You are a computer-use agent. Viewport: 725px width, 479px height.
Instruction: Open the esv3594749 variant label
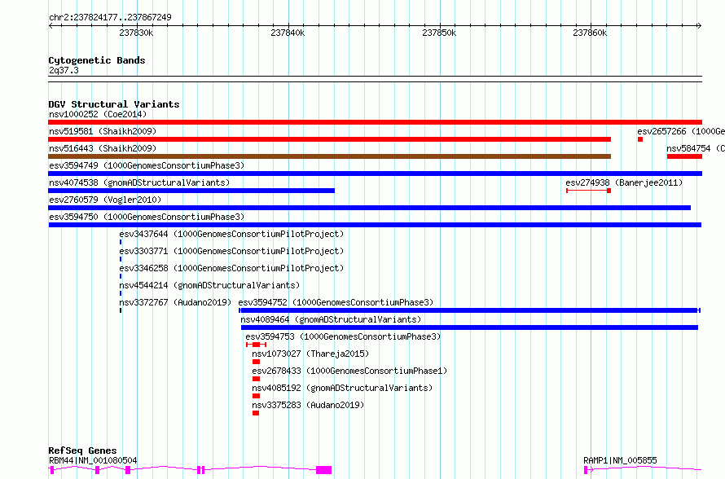(147, 165)
